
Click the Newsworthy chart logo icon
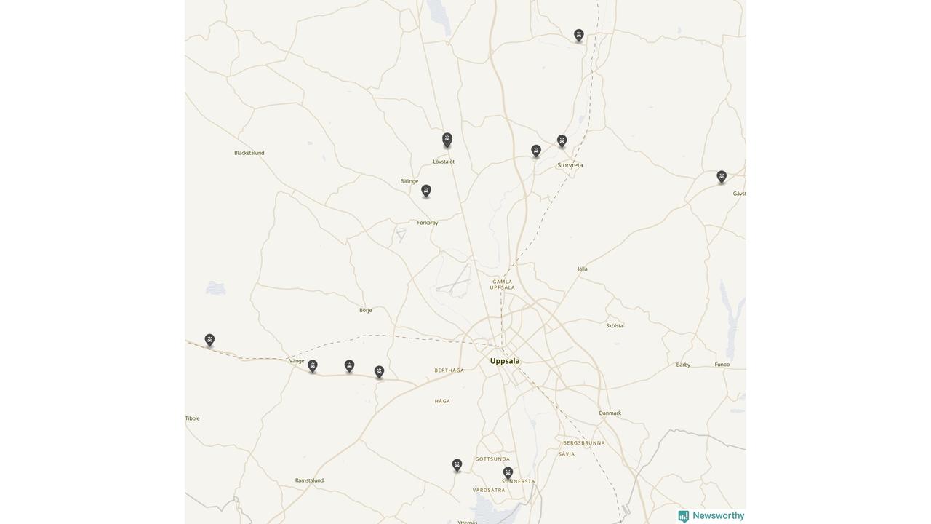683,516
